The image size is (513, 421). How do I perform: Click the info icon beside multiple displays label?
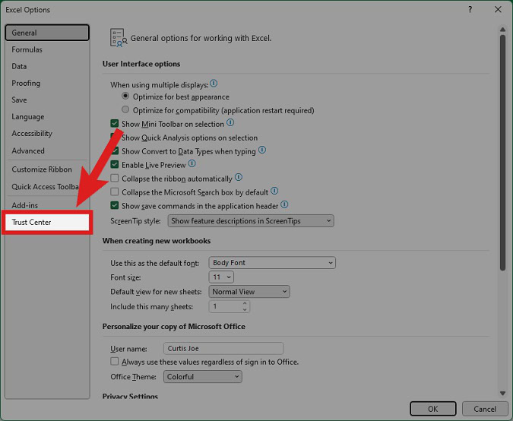point(214,84)
